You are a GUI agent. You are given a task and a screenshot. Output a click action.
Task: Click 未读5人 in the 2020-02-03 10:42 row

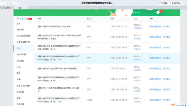(137, 81)
